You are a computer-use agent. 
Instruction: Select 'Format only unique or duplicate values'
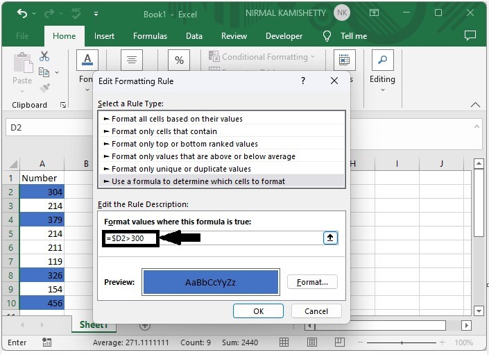coord(222,169)
